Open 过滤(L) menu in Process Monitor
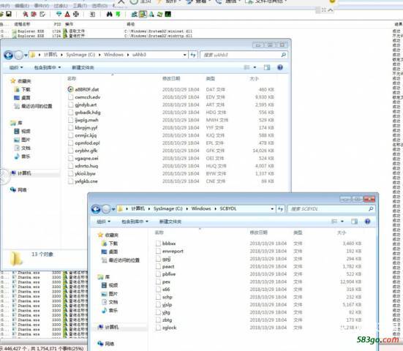The image size is (403, 351). [61, 5]
